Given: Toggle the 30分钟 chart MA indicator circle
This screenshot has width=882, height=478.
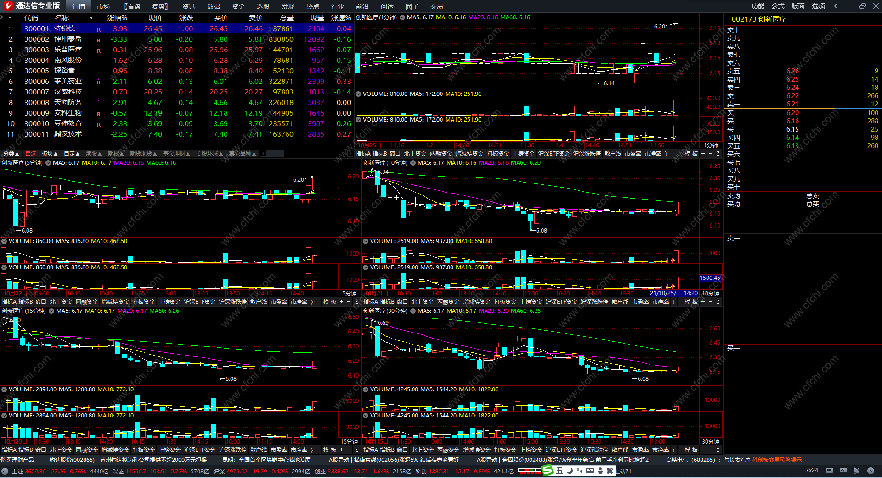Looking at the screenshot, I should tap(413, 311).
